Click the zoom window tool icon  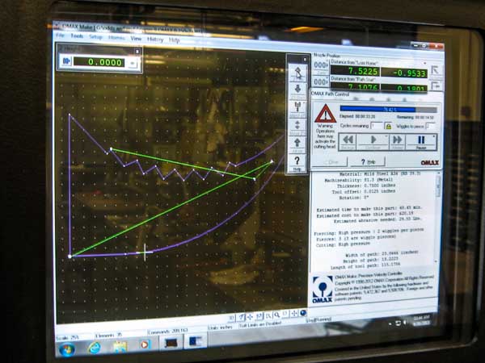(x=268, y=315)
